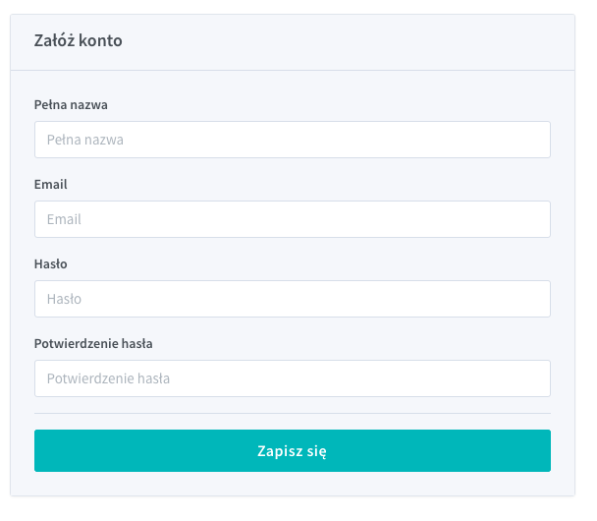The width and height of the screenshot is (597, 521).
Task: Focus the Email text box
Action: (292, 219)
